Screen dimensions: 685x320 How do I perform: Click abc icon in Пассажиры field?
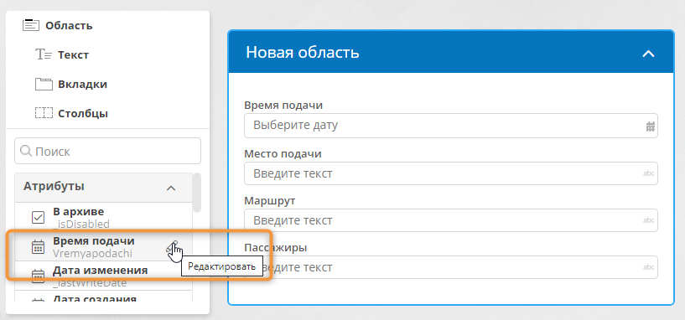pyautogui.click(x=649, y=266)
